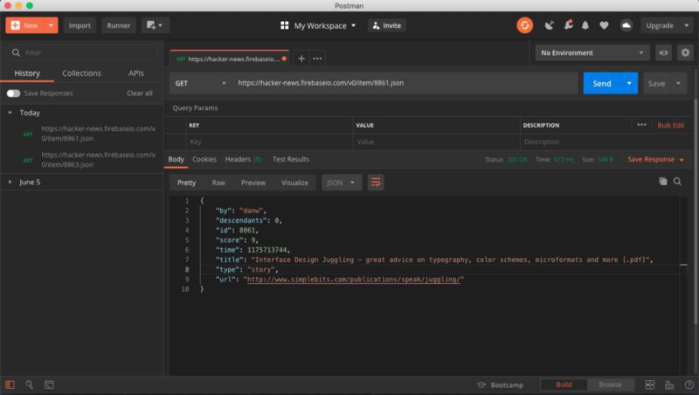Click the environment quick look eye icon
The height and width of the screenshot is (395, 699).
(x=663, y=53)
